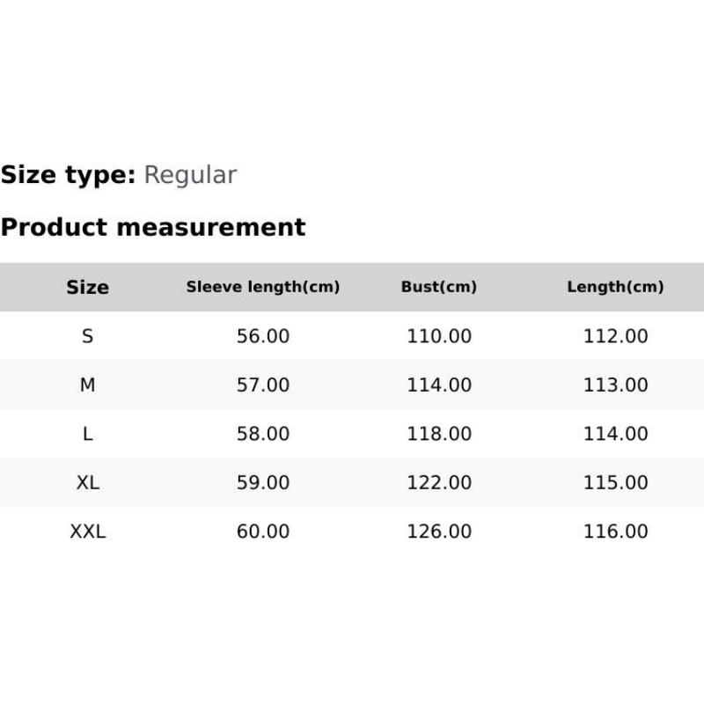Click the "Size type:" label
704x704 pixels.
tap(68, 175)
